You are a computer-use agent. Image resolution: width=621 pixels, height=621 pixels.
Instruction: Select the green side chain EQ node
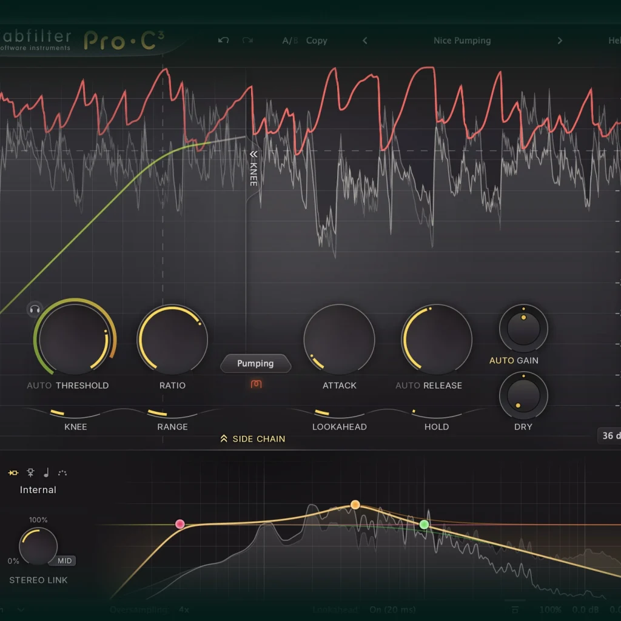(x=424, y=525)
